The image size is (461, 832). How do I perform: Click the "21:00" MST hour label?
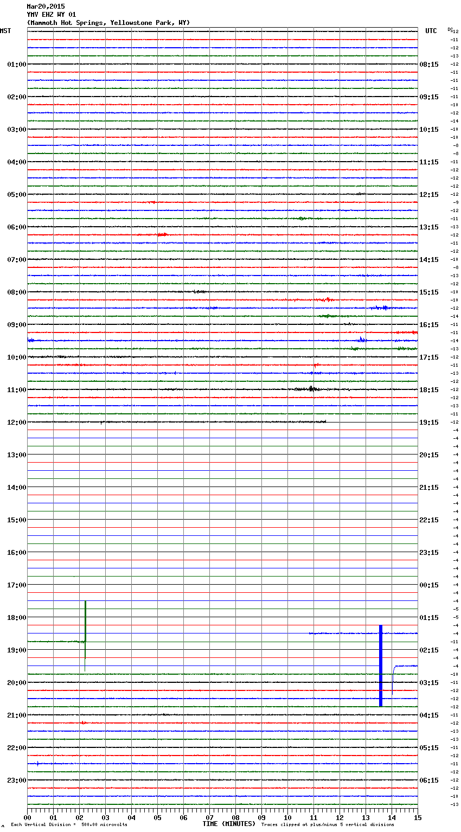coord(17,715)
